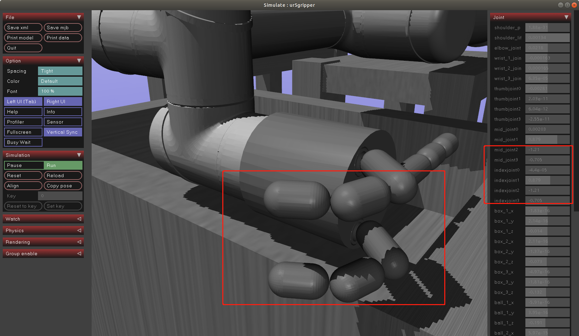Click the Save xml button
This screenshot has height=336, width=579.
(23, 27)
